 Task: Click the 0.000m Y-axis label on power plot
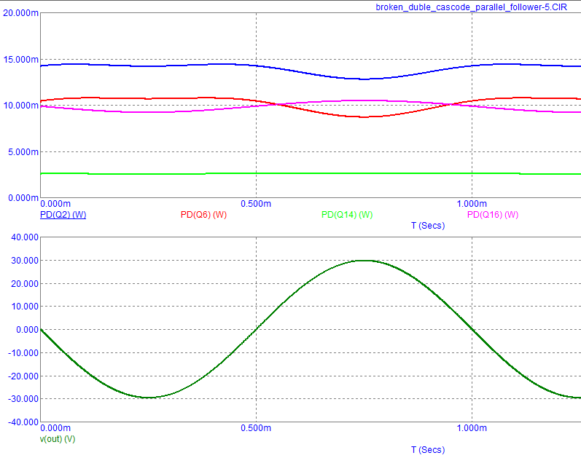pos(23,198)
